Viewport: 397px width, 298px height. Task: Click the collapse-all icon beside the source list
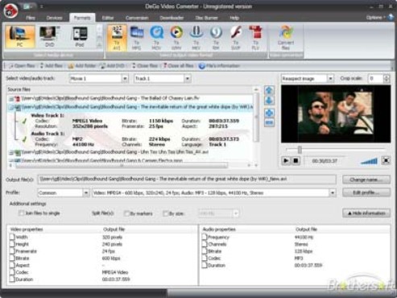point(270,122)
